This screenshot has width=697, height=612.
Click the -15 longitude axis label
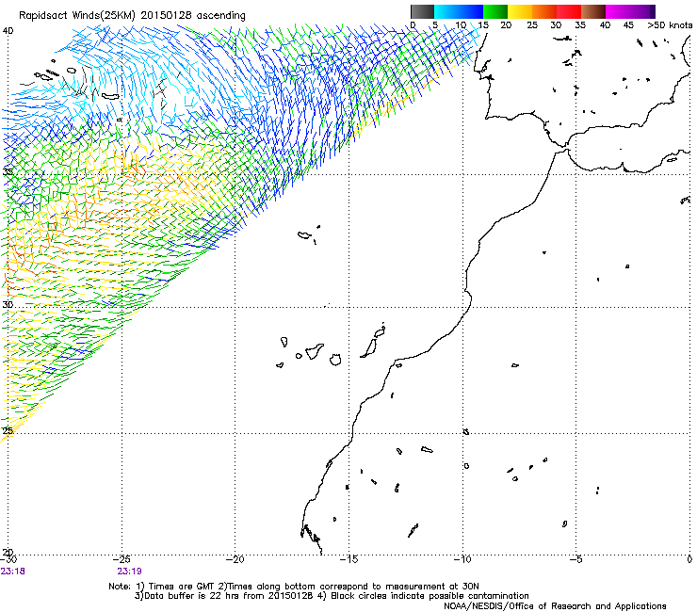pos(348,559)
